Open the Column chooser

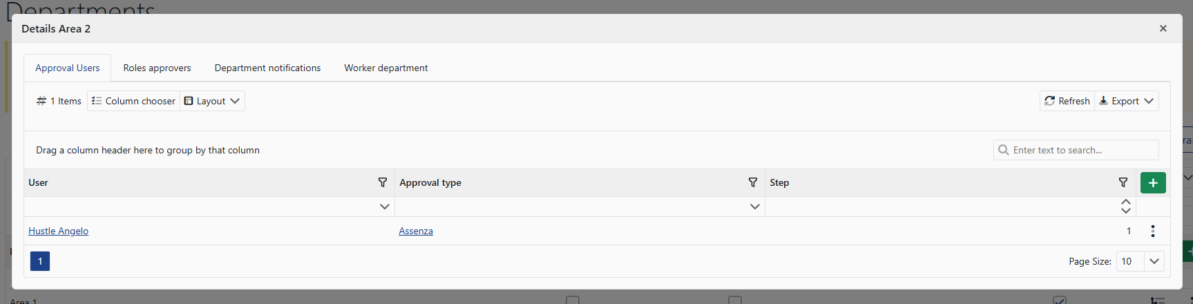click(133, 101)
